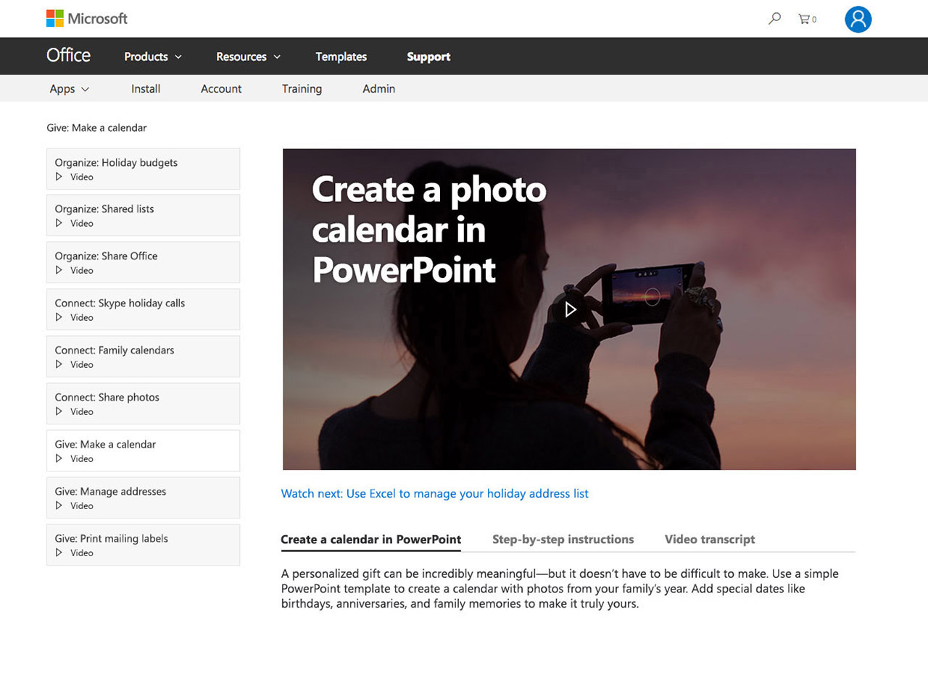The width and height of the screenshot is (928, 688).
Task: Open the shopping cart icon
Action: click(804, 19)
